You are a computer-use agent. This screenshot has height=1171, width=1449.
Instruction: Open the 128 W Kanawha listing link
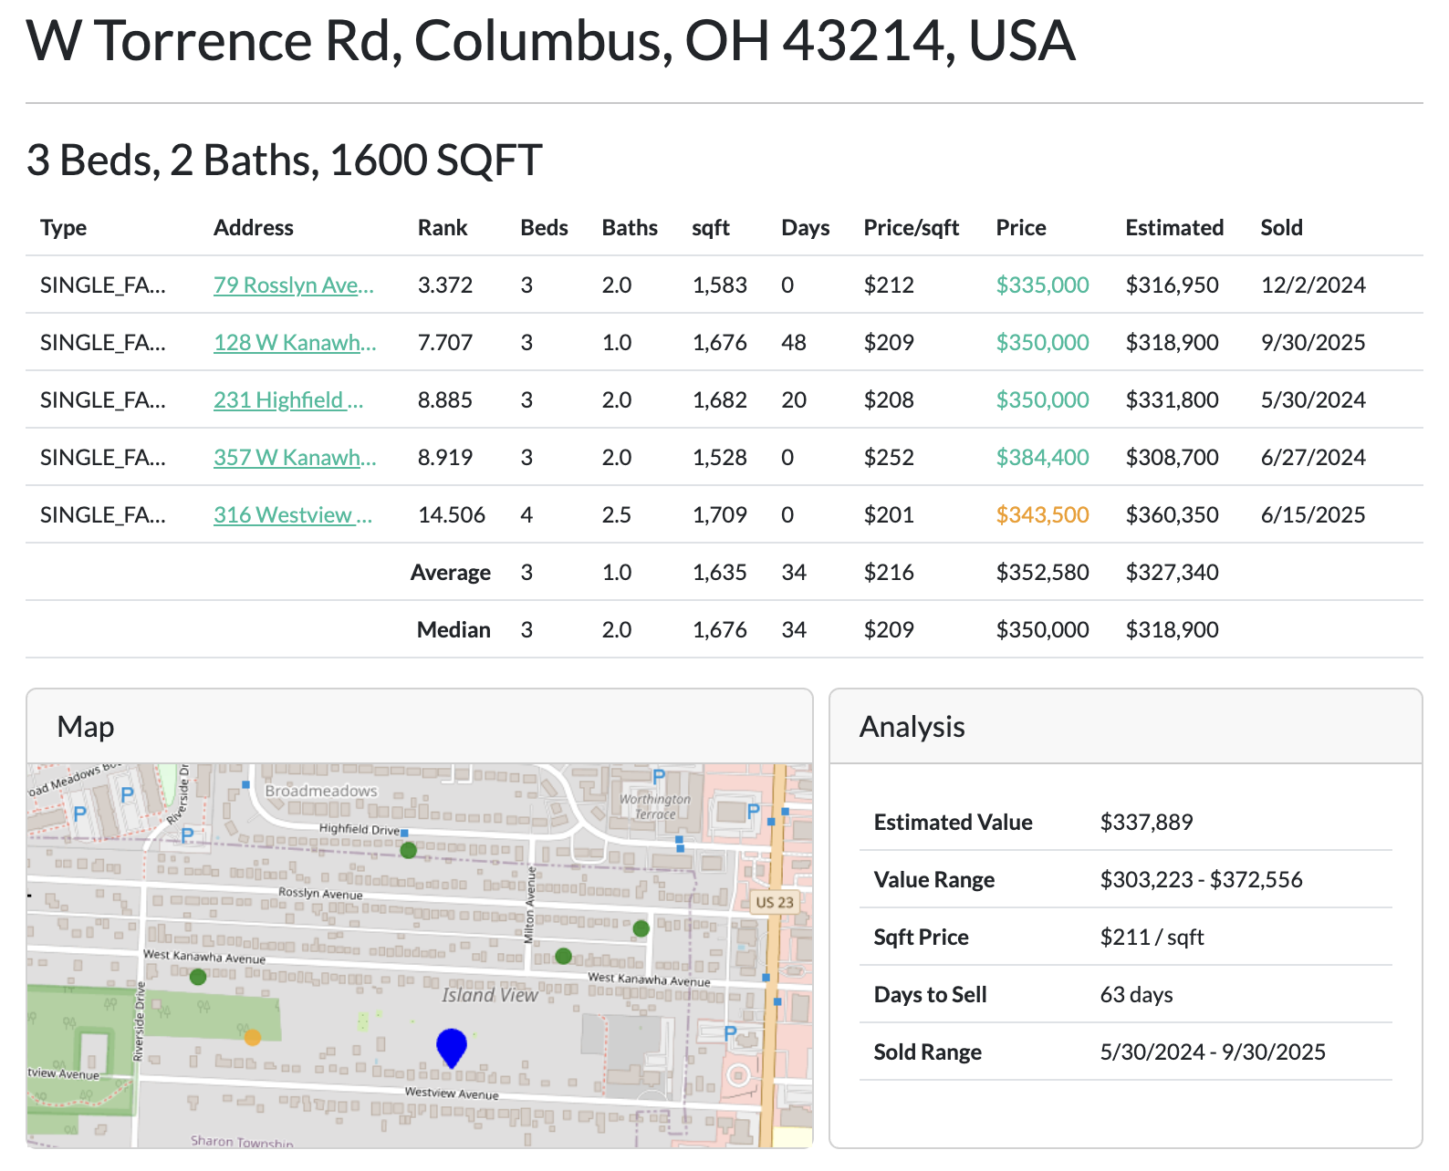(294, 342)
